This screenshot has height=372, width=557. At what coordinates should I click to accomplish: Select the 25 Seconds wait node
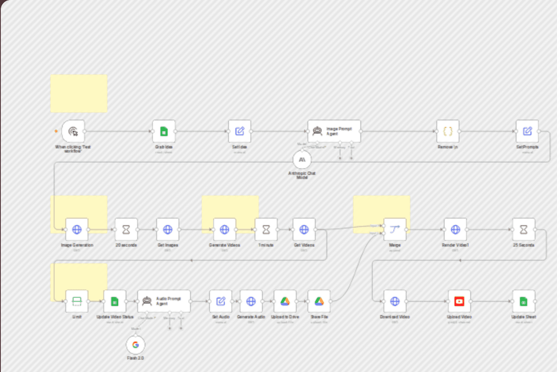524,229
